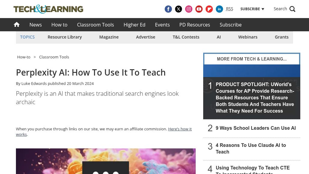Open the How to menu item
The image size is (309, 174).
[x=59, y=25]
